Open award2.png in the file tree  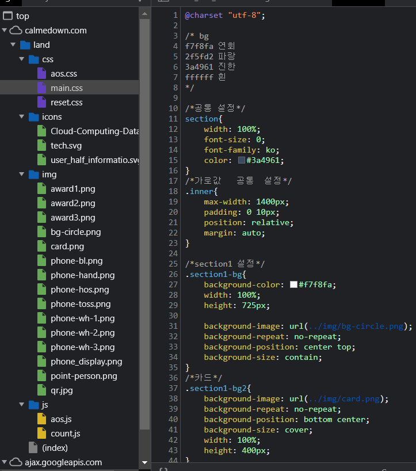[73, 203]
